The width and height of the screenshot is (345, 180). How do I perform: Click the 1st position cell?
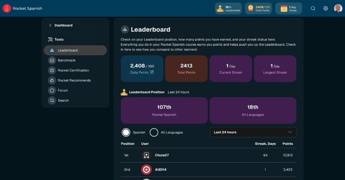click(126, 155)
